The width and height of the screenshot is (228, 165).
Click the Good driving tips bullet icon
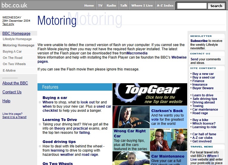coord(40,146)
